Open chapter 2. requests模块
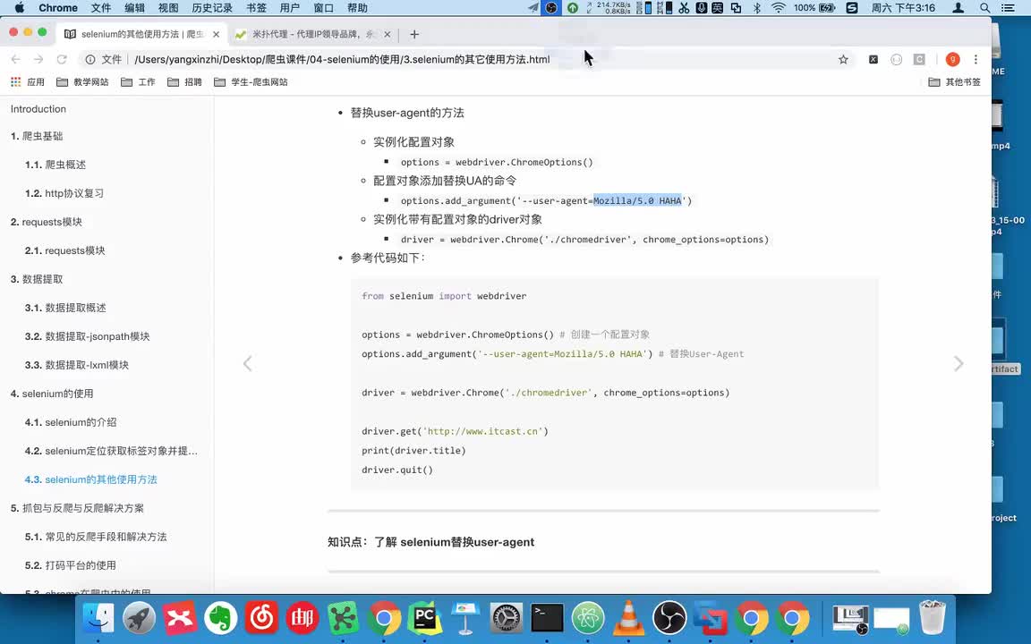The height and width of the screenshot is (644, 1031). pos(46,222)
